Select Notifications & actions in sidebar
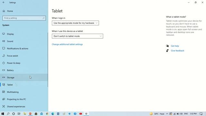The height and width of the screenshot is (116, 206). [x=24, y=49]
